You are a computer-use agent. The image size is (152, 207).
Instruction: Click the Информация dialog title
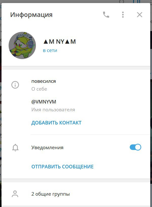click(x=31, y=15)
